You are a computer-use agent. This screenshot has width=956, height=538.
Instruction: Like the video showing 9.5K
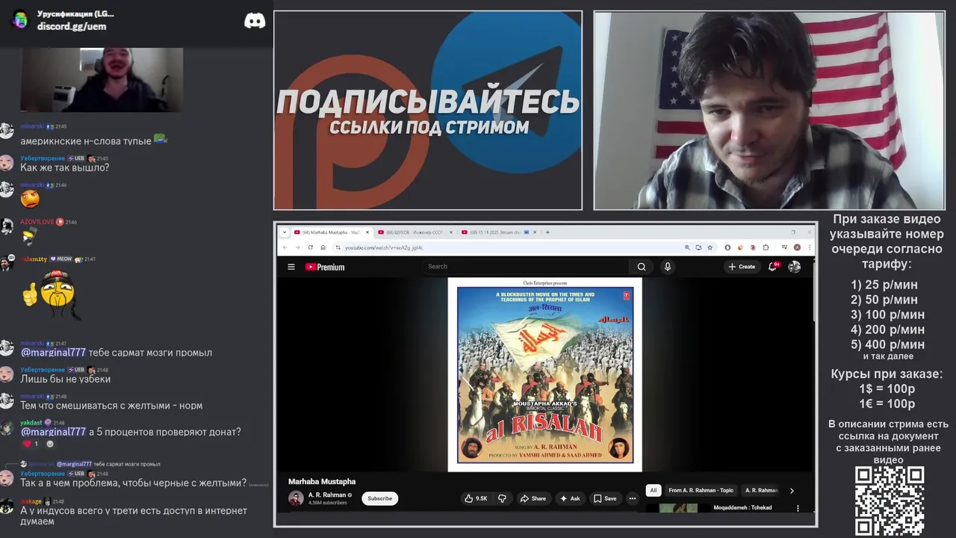point(476,498)
